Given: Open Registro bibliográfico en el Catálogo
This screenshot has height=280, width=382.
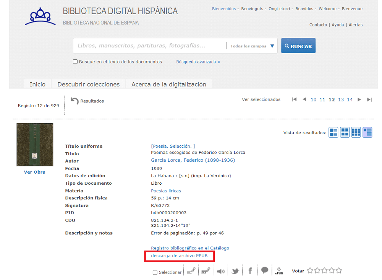Looking at the screenshot, I should [190, 248].
